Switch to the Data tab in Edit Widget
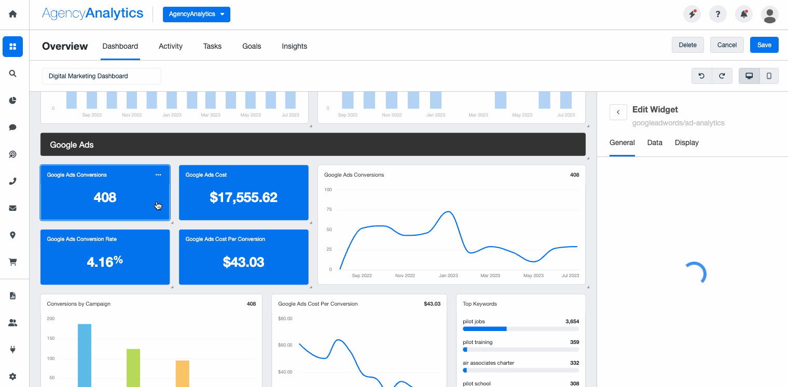788x387 pixels. 655,142
